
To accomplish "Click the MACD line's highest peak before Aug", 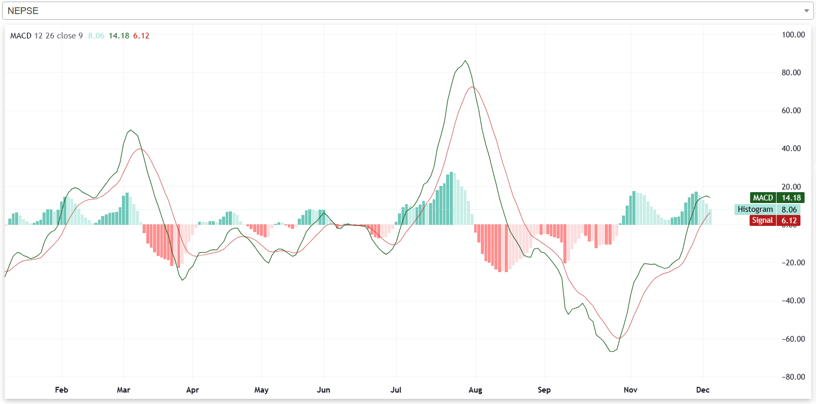I will pyautogui.click(x=465, y=61).
